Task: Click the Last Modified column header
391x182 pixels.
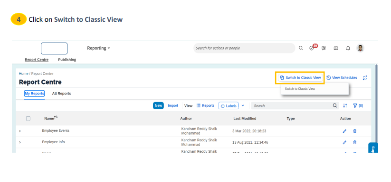Action: coord(245,119)
